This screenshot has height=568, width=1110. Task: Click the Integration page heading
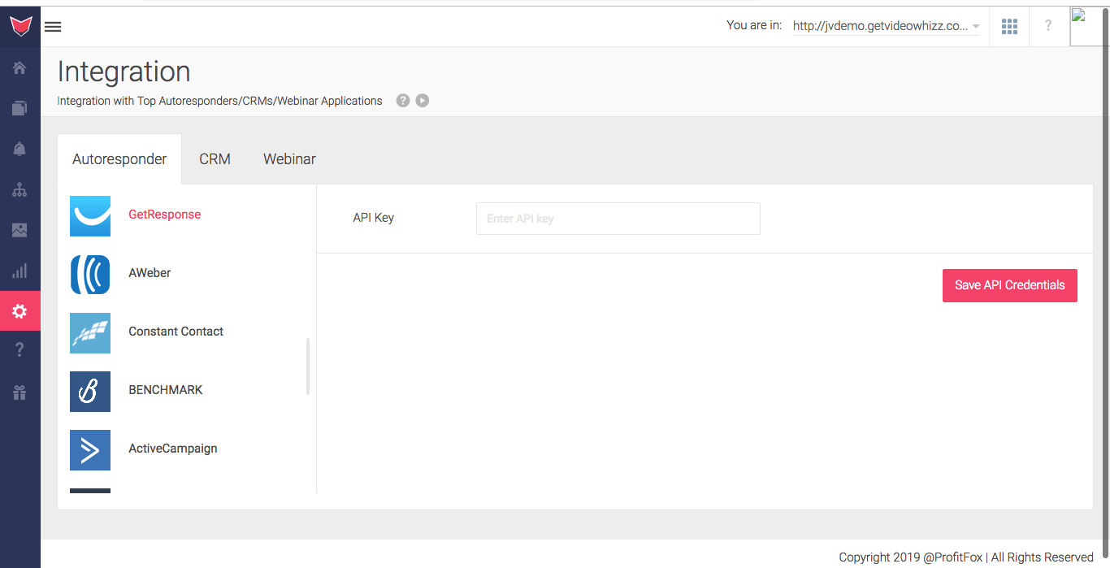[x=124, y=72]
